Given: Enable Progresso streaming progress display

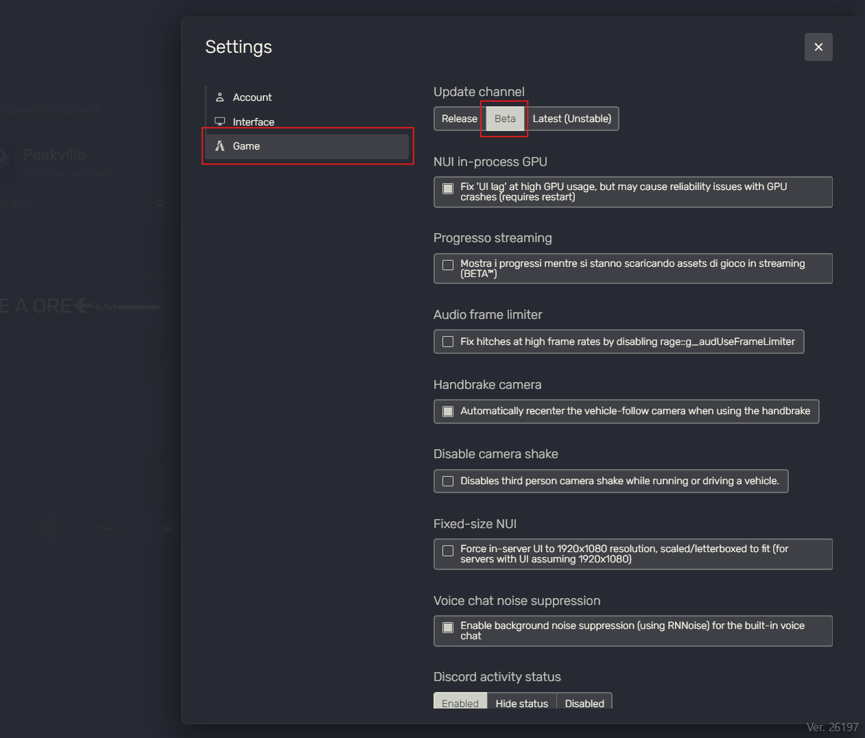Looking at the screenshot, I should point(448,264).
